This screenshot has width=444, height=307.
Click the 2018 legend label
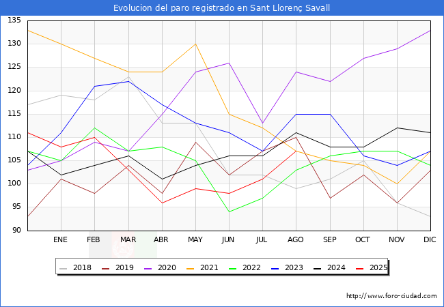pyautogui.click(x=82, y=267)
